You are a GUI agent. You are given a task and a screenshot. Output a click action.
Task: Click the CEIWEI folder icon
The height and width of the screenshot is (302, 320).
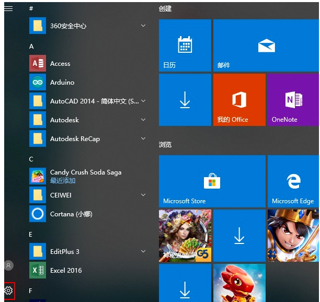point(38,195)
